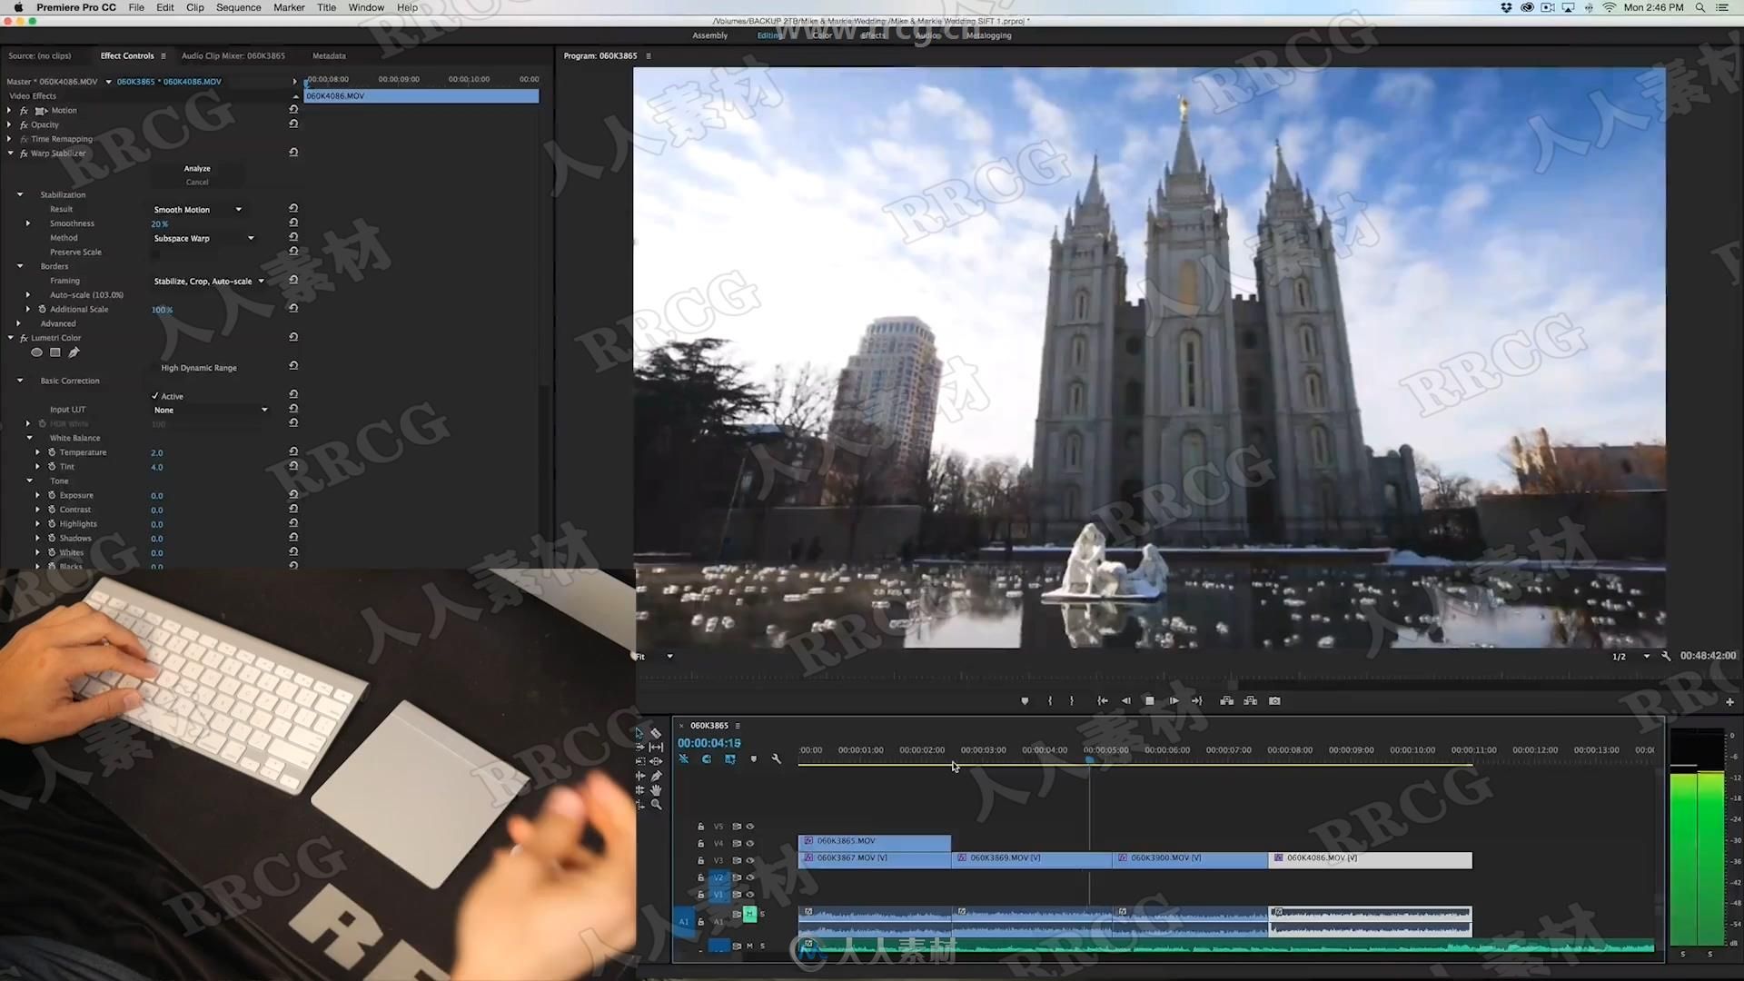Toggle visibility eye for track V5
Screen dimensions: 1744x981
[x=750, y=827]
